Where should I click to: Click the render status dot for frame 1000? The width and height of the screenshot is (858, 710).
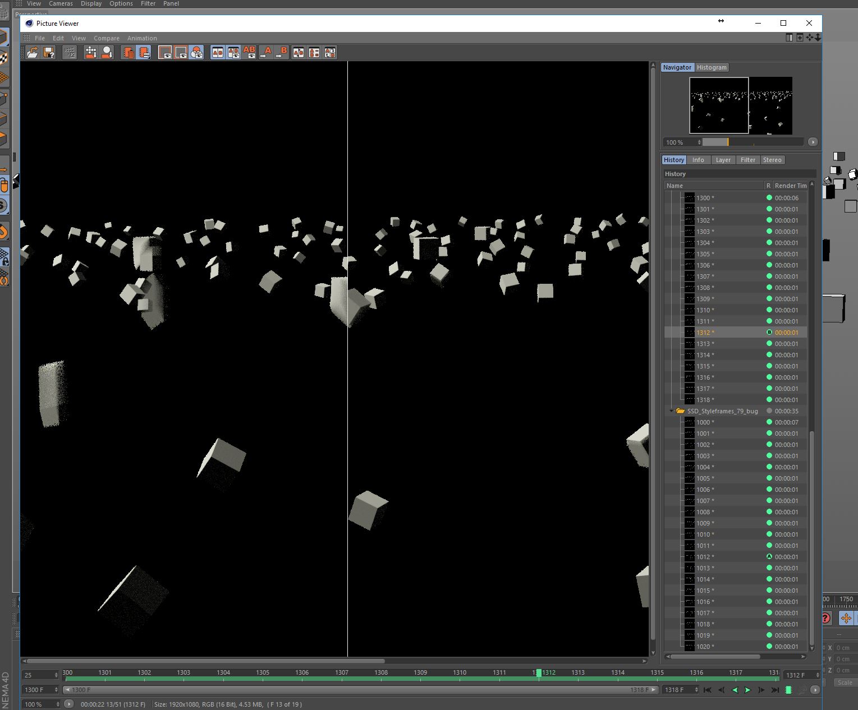pyautogui.click(x=769, y=422)
